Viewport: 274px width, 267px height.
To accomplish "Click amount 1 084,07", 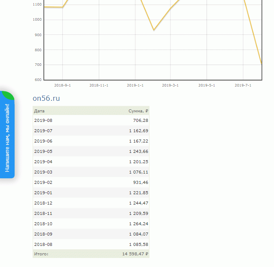I will 139,234.
